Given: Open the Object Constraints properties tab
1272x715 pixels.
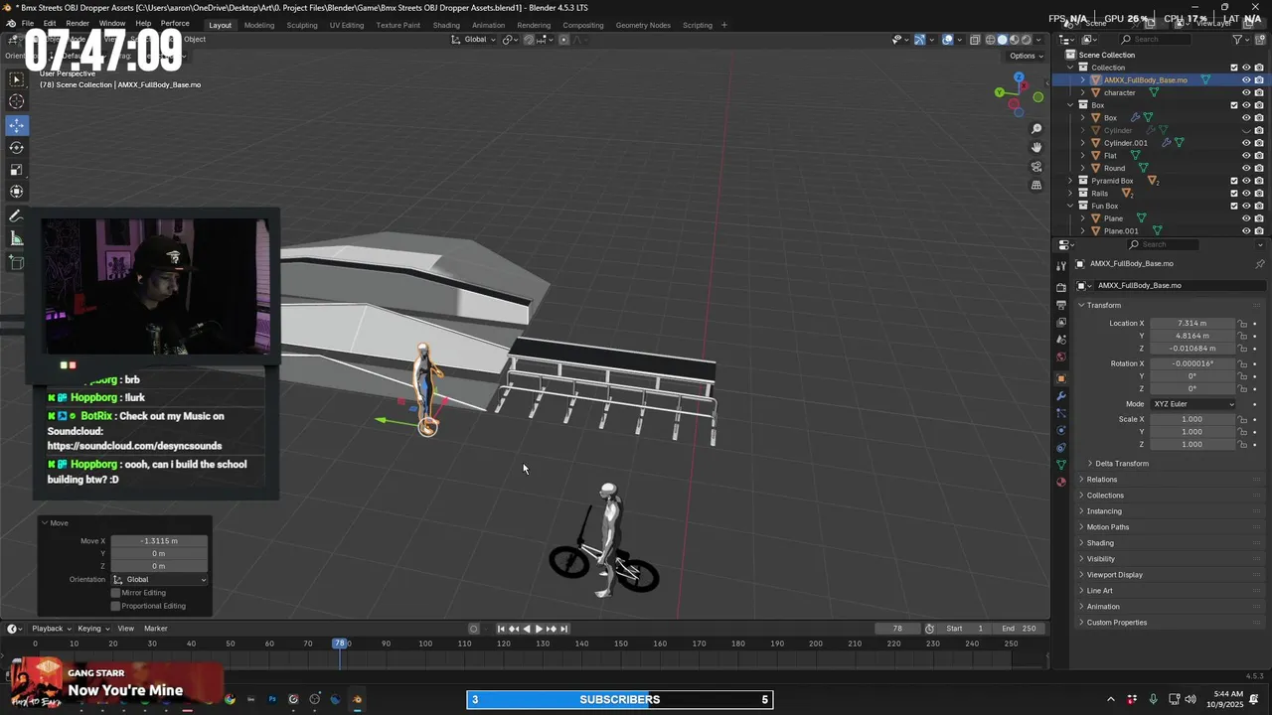Looking at the screenshot, I should coord(1061,447).
